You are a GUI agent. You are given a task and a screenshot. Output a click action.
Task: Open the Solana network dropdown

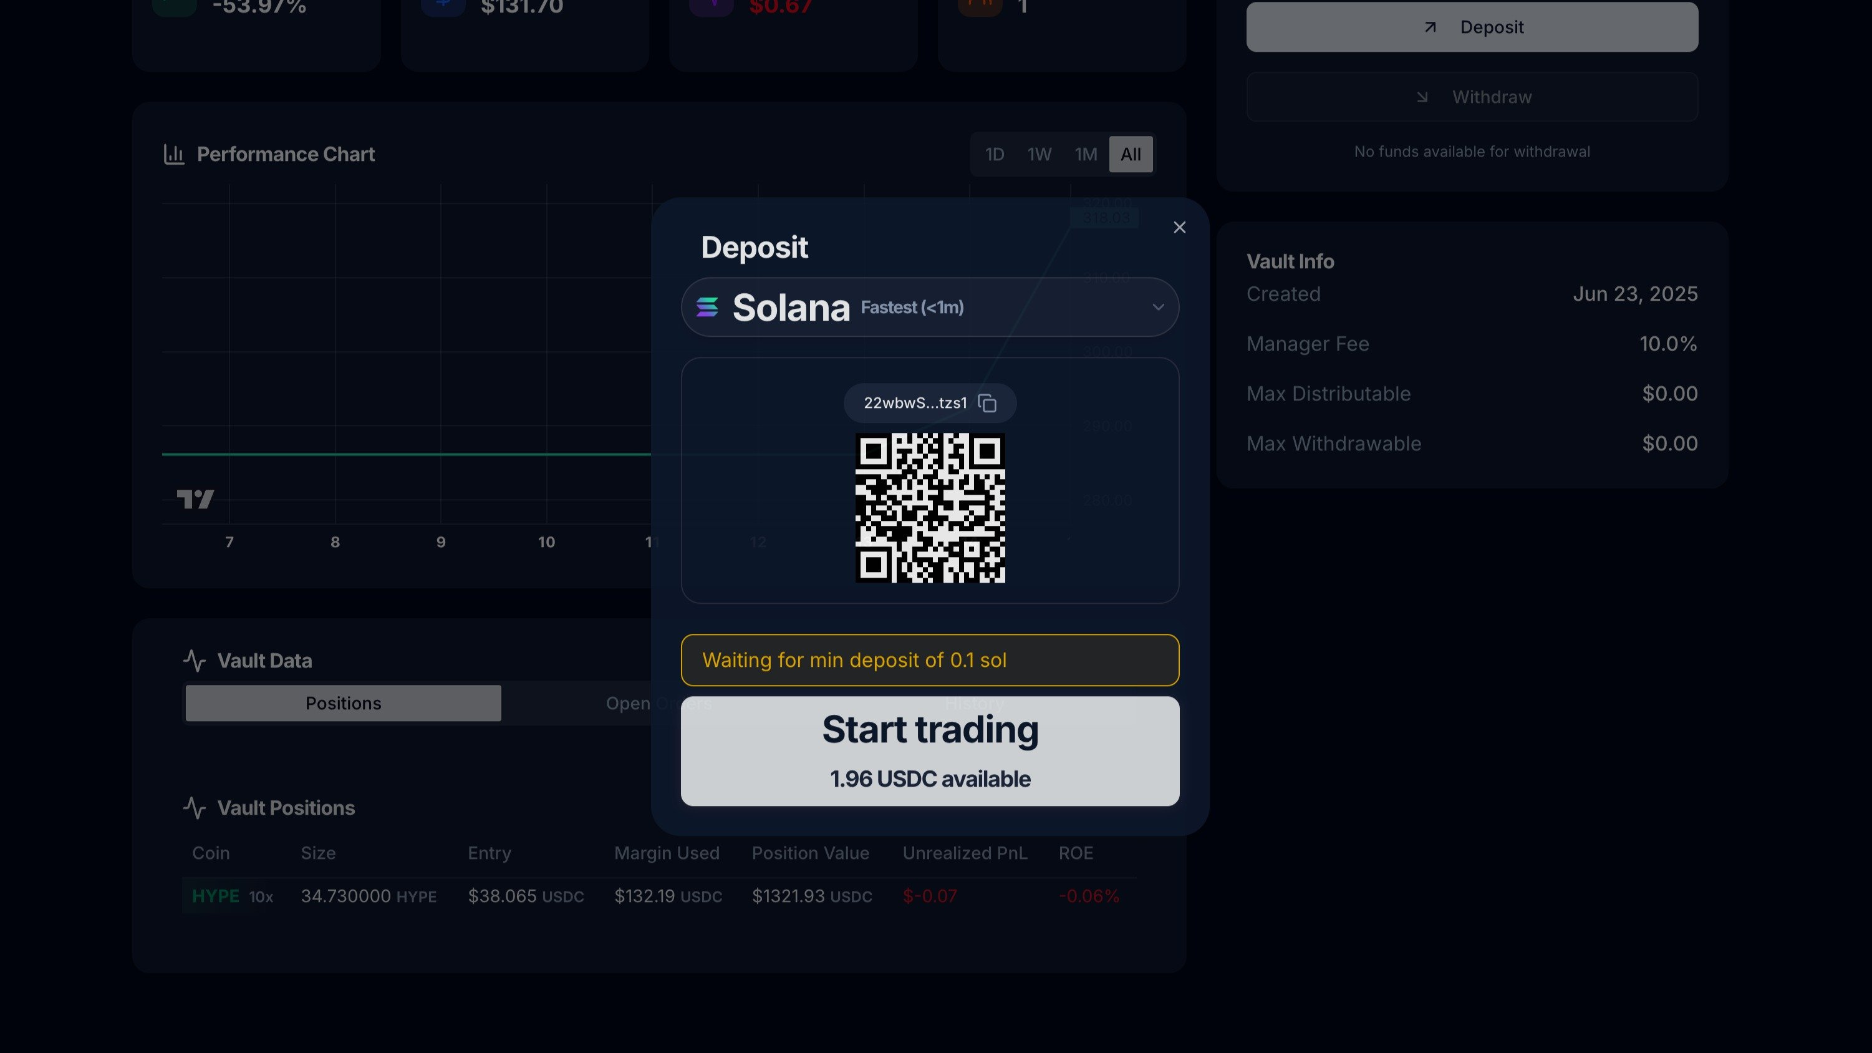(x=930, y=307)
